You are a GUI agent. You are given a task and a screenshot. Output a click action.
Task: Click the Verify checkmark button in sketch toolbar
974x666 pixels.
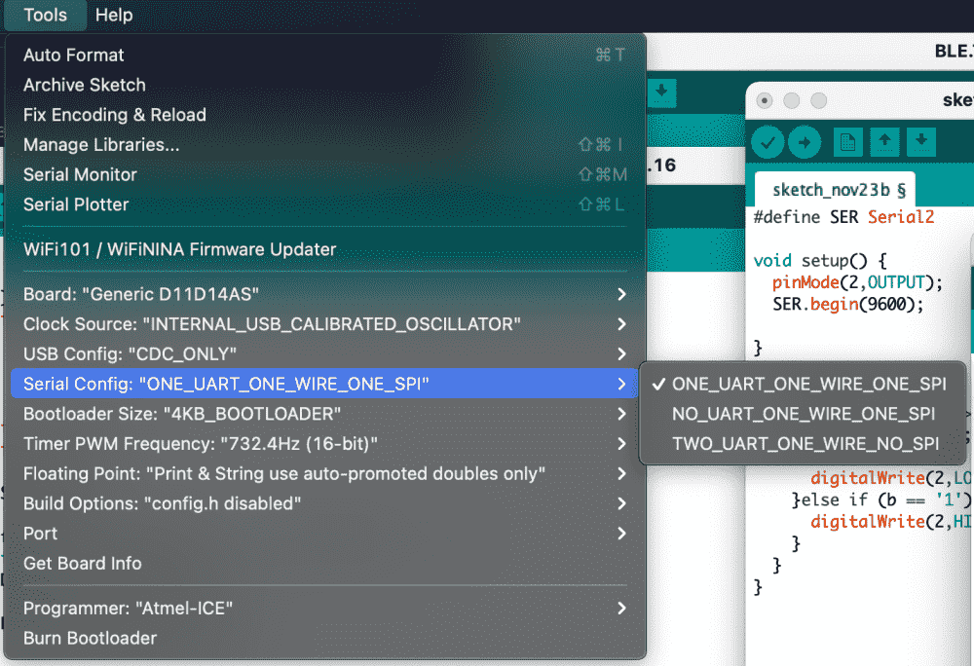[768, 142]
